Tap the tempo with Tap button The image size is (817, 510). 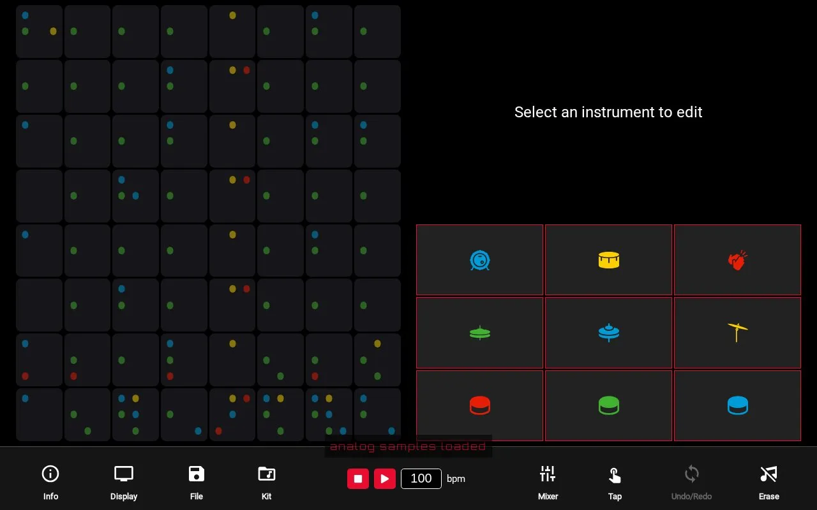click(615, 482)
